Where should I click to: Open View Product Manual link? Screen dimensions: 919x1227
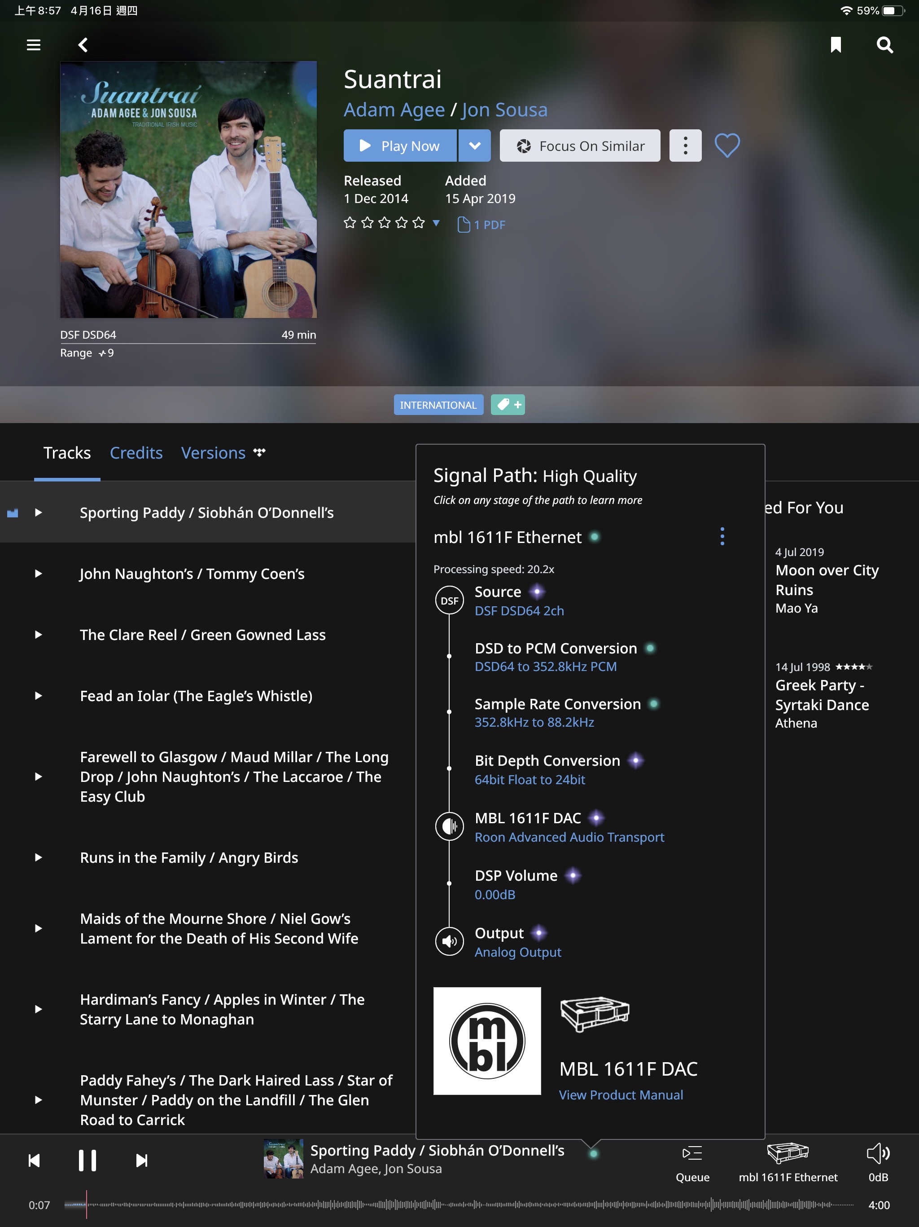tap(621, 1095)
